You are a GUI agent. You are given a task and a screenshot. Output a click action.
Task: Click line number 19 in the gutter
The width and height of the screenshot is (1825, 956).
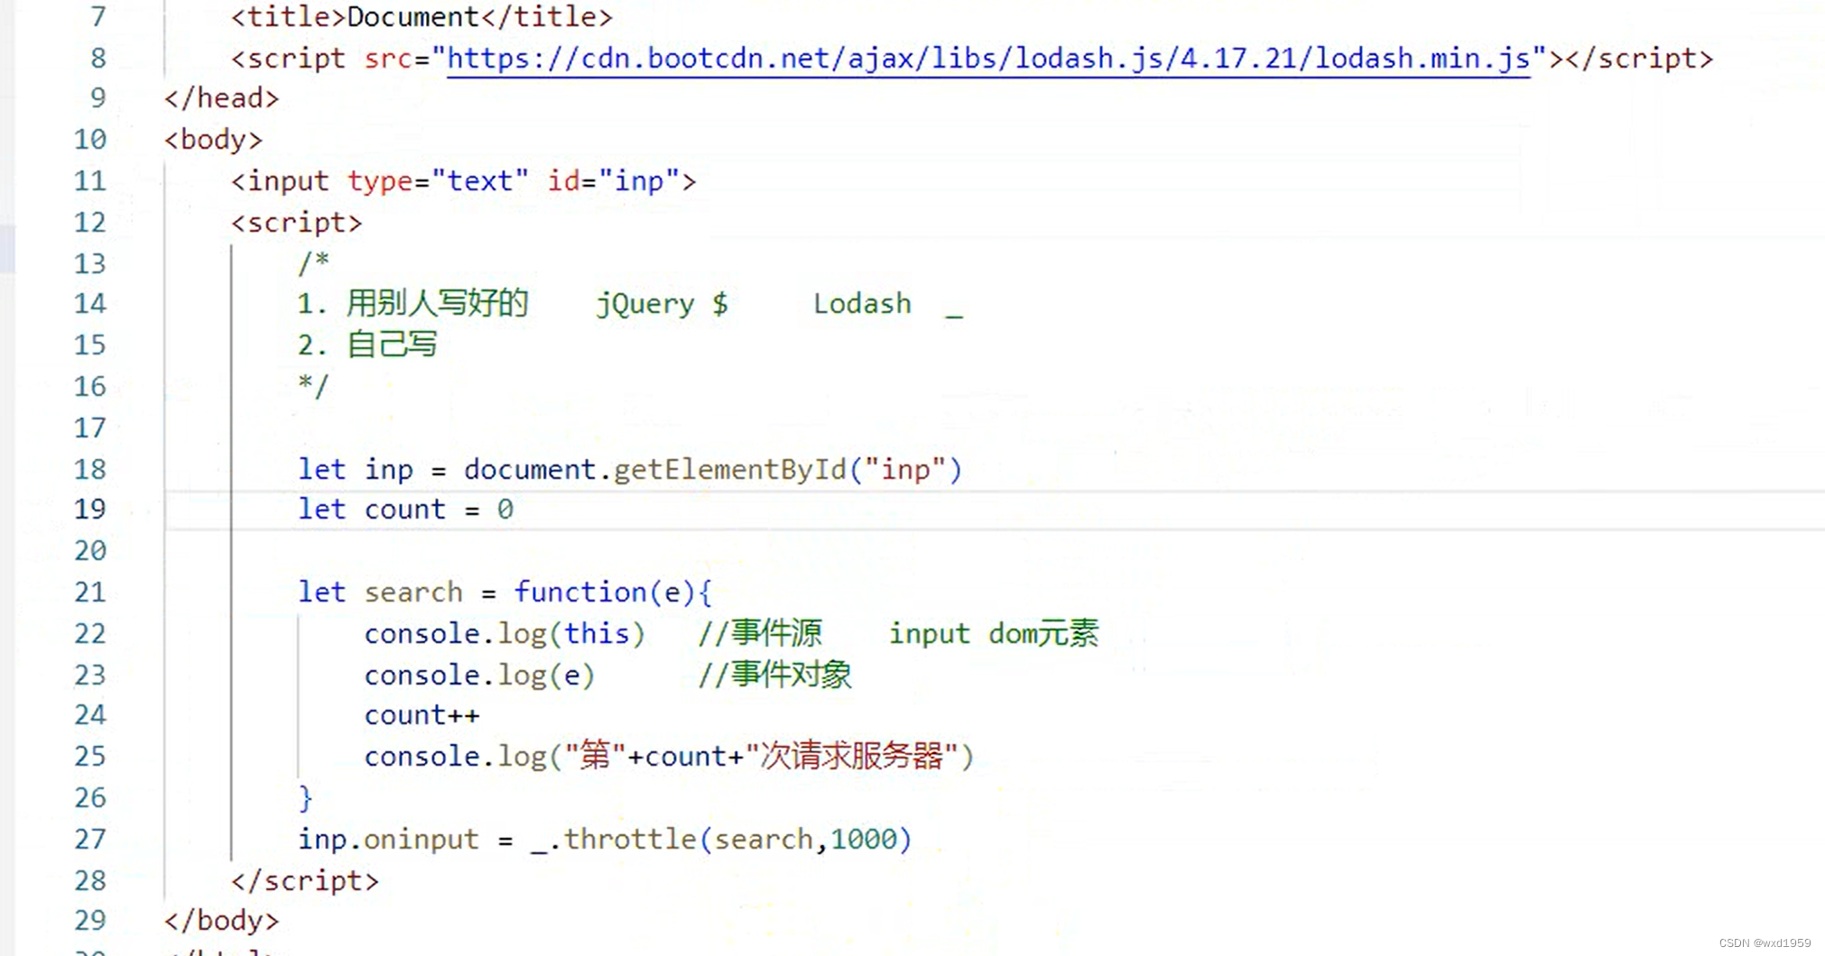click(89, 510)
